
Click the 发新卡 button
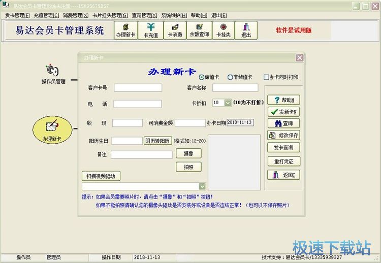[283, 112]
